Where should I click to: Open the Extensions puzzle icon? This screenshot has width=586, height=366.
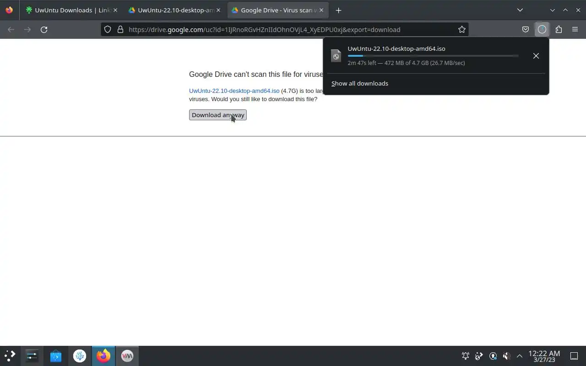[x=559, y=29]
